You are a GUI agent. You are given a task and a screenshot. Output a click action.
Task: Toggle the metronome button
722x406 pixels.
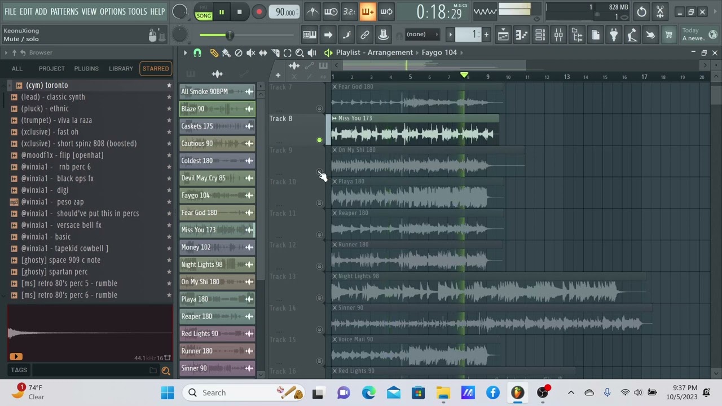point(312,12)
